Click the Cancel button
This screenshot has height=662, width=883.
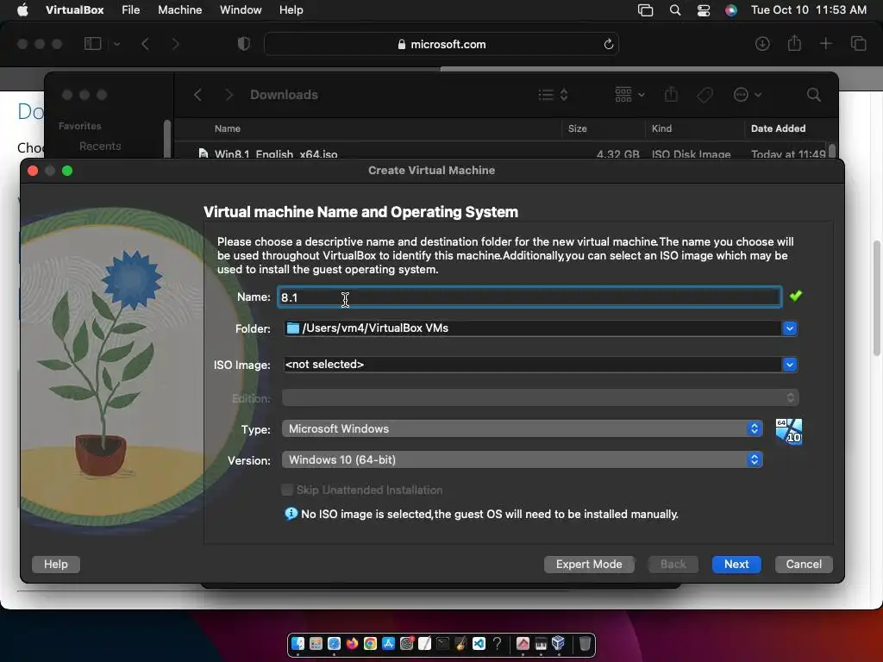click(x=804, y=564)
